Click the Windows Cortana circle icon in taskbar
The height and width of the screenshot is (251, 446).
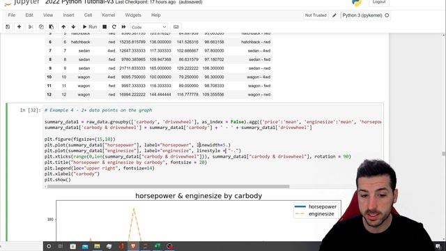(x=49, y=246)
